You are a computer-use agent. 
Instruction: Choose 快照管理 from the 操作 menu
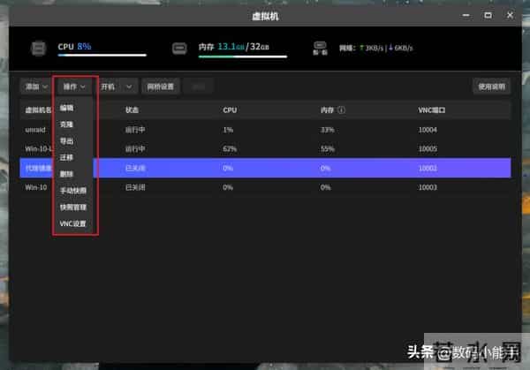pyautogui.click(x=73, y=208)
